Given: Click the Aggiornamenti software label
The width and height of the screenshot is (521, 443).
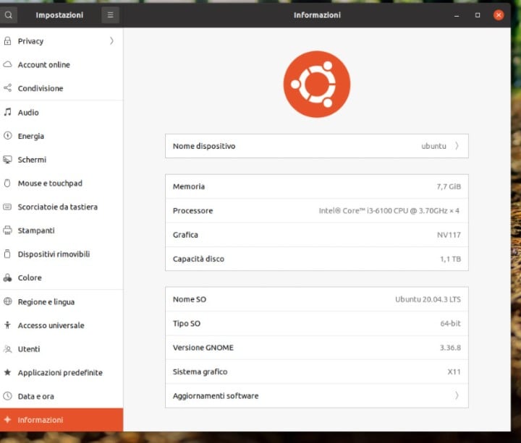Looking at the screenshot, I should pos(216,395).
